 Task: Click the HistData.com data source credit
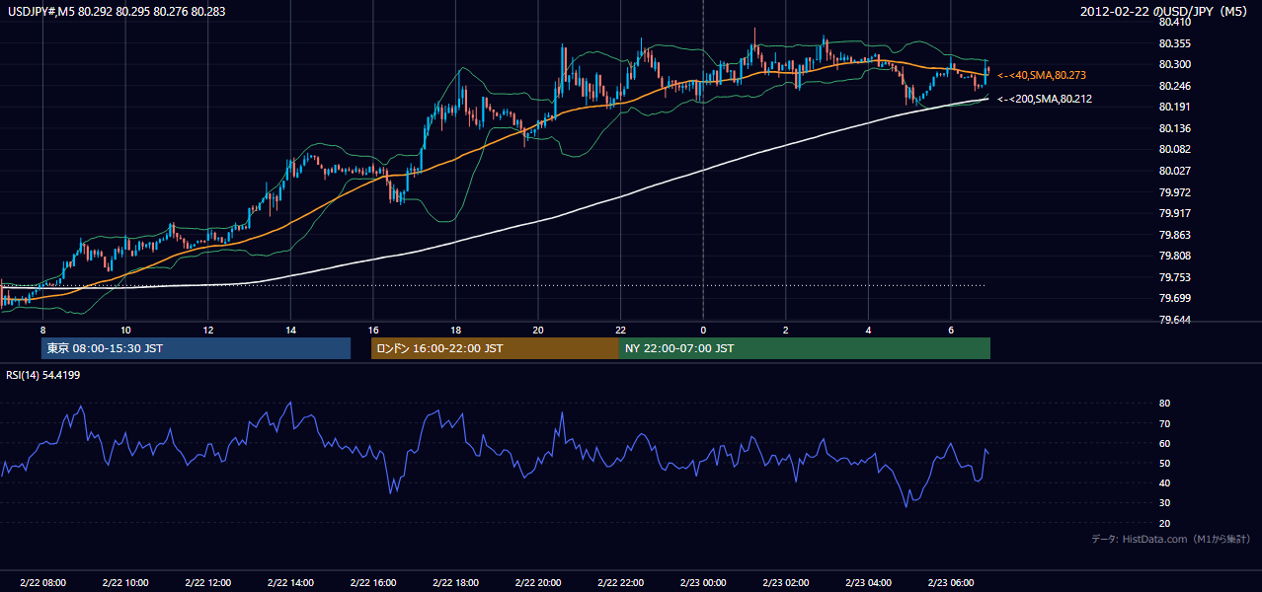coord(1171,539)
